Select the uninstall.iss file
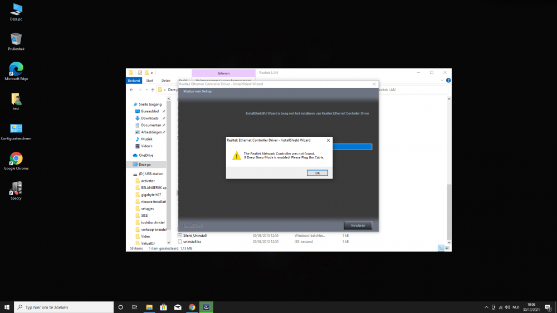The image size is (557, 313). pyautogui.click(x=192, y=242)
